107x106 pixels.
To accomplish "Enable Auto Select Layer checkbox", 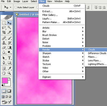I will 16,7.
